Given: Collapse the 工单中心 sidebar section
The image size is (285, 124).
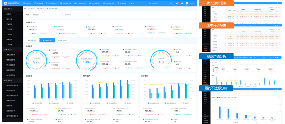Looking at the screenshot, I should [x=20, y=9].
